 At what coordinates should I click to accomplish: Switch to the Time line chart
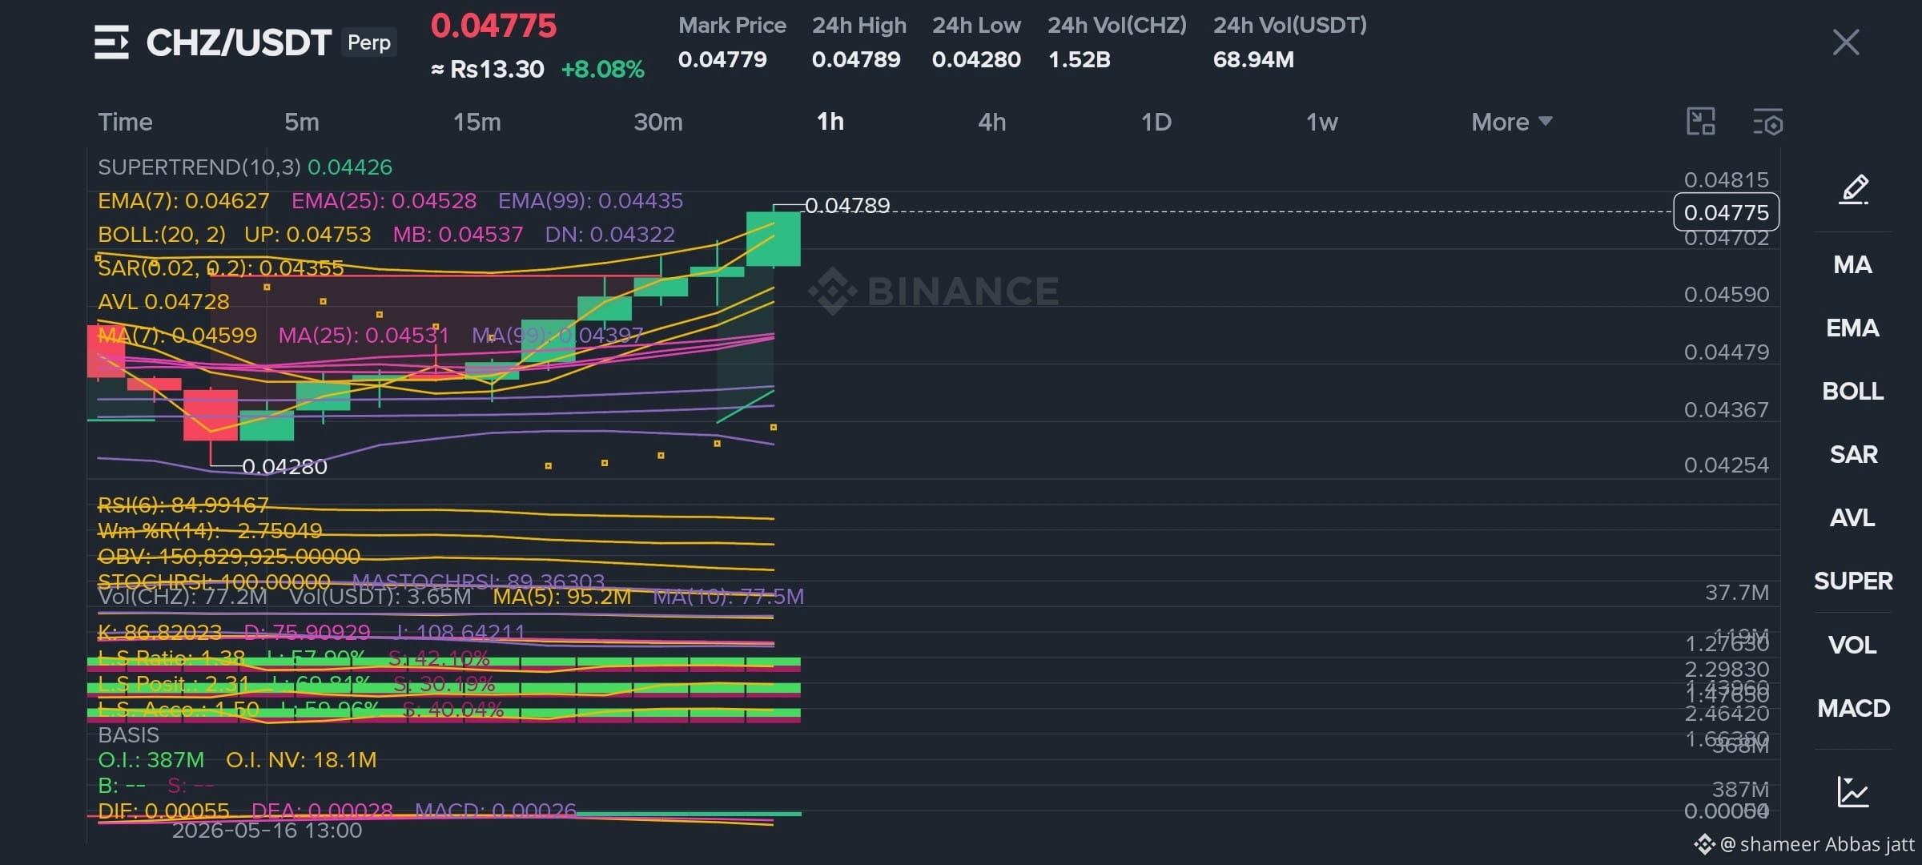[x=125, y=122]
